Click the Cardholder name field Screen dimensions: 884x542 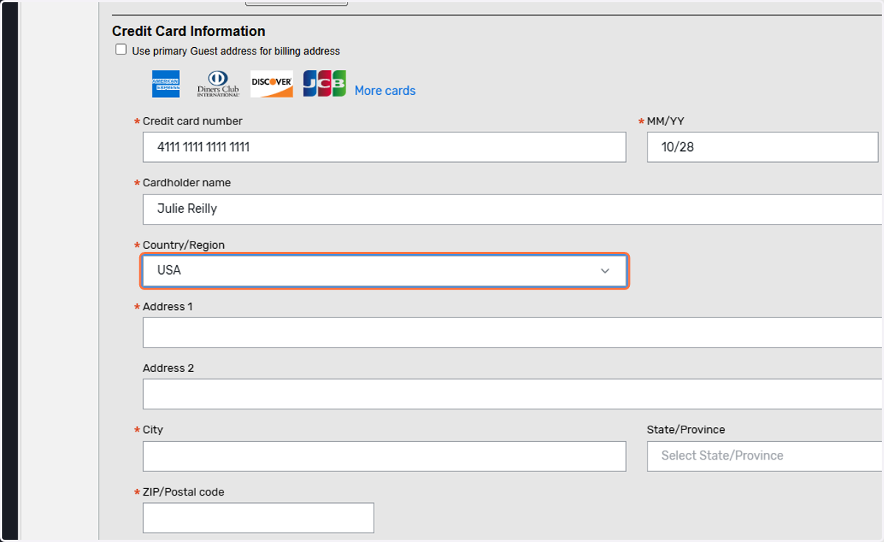click(513, 209)
